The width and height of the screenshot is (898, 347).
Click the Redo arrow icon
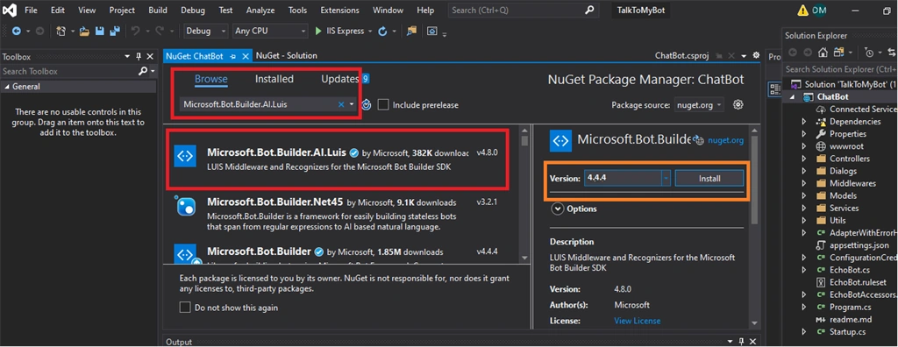[160, 31]
